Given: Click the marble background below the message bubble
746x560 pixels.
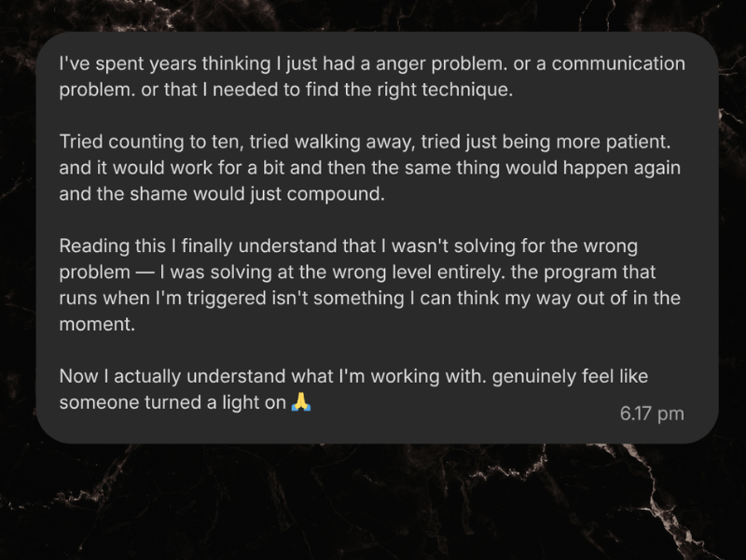Looking at the screenshot, I should point(373,504).
